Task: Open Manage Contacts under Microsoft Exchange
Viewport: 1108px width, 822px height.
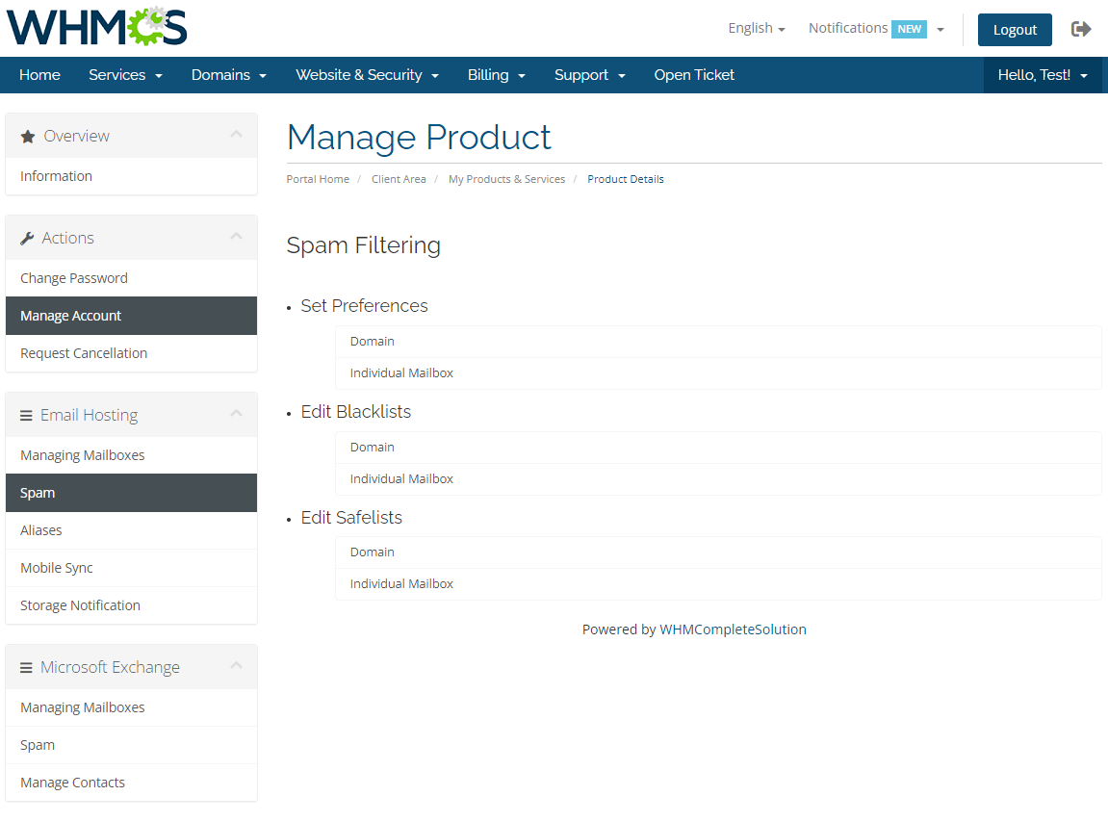Action: coord(132,783)
